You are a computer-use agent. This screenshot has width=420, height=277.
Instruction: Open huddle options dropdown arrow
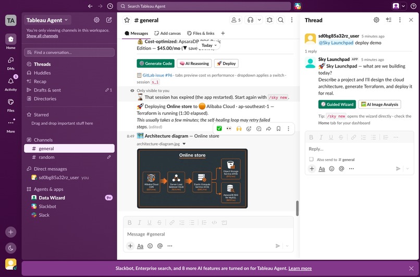click(260, 20)
